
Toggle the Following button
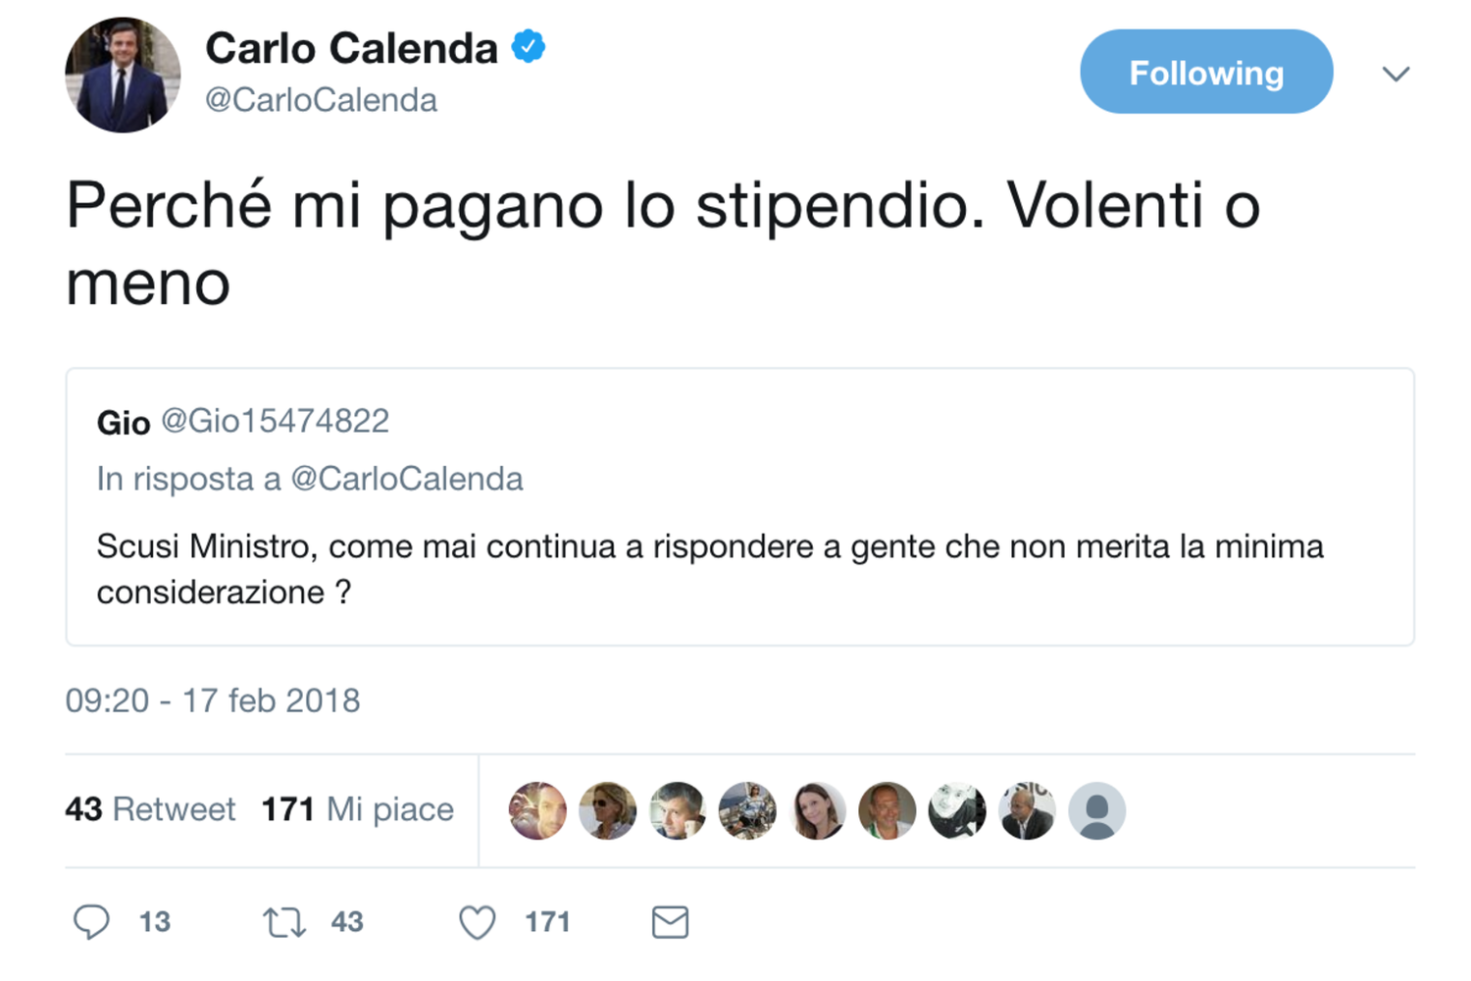point(1205,72)
